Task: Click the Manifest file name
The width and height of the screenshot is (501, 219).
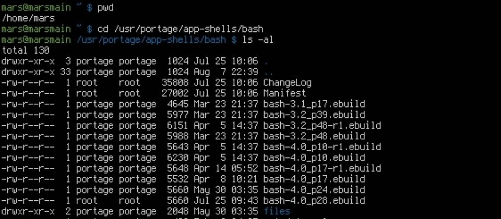Action: [x=284, y=93]
